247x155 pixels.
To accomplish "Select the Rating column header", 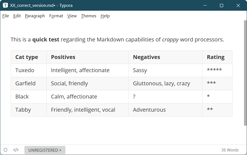I will tap(216, 57).
